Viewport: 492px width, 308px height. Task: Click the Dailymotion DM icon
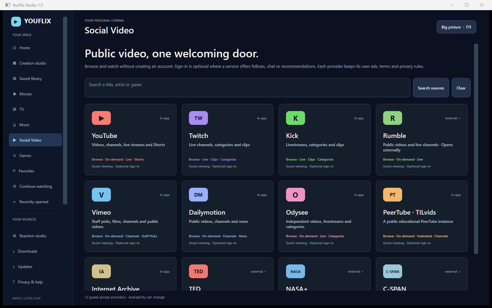(x=198, y=195)
